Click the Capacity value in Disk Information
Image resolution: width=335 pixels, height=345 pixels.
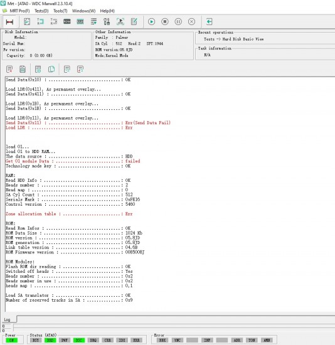tap(41, 56)
